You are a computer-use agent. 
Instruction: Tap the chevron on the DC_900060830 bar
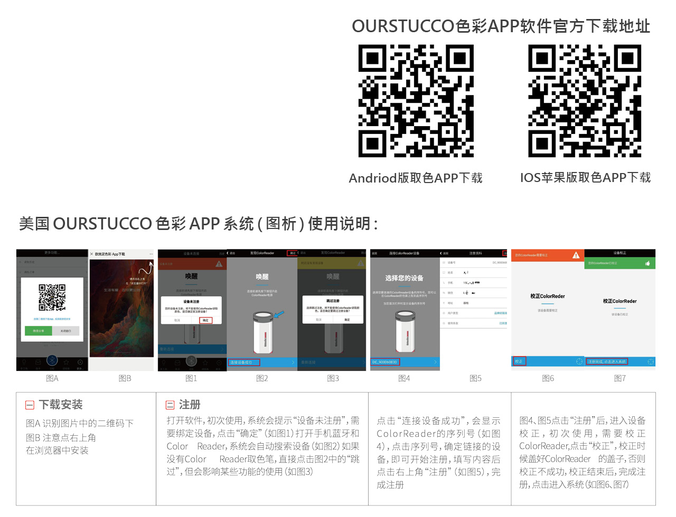[x=435, y=362]
